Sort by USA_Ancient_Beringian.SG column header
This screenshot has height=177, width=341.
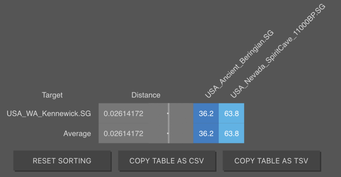(x=239, y=64)
